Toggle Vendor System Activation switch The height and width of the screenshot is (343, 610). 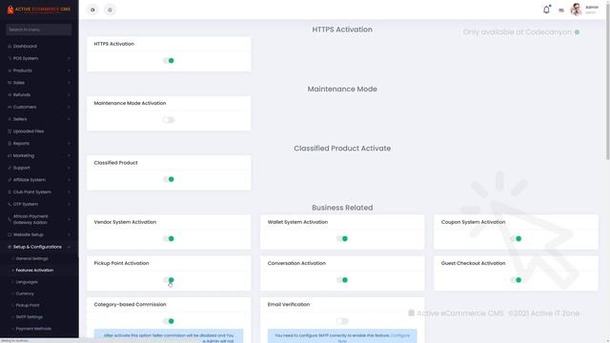coord(169,239)
